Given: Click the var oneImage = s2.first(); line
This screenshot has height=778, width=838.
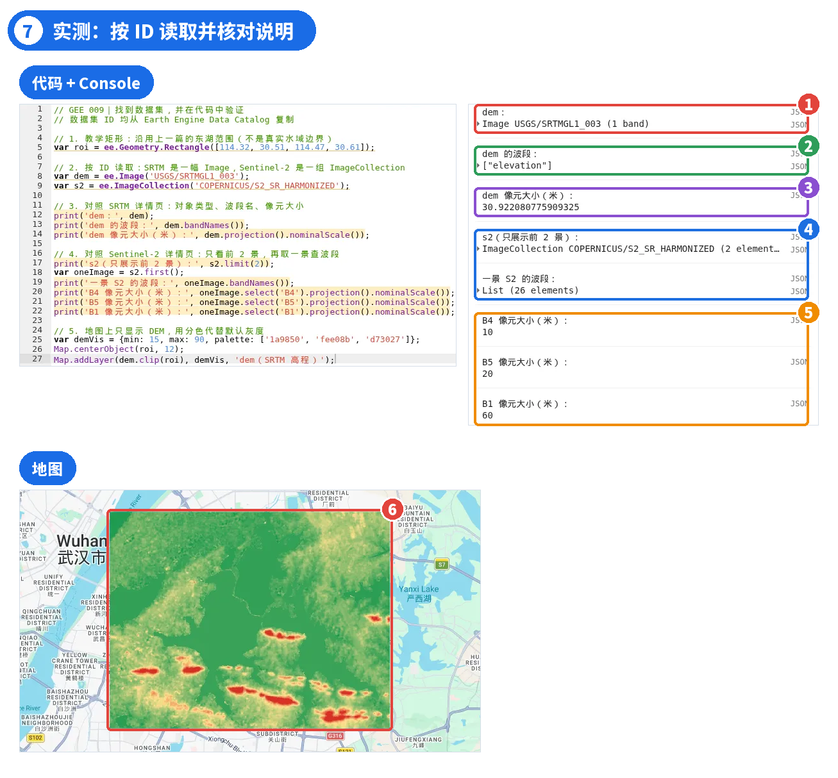Looking at the screenshot, I should [119, 272].
